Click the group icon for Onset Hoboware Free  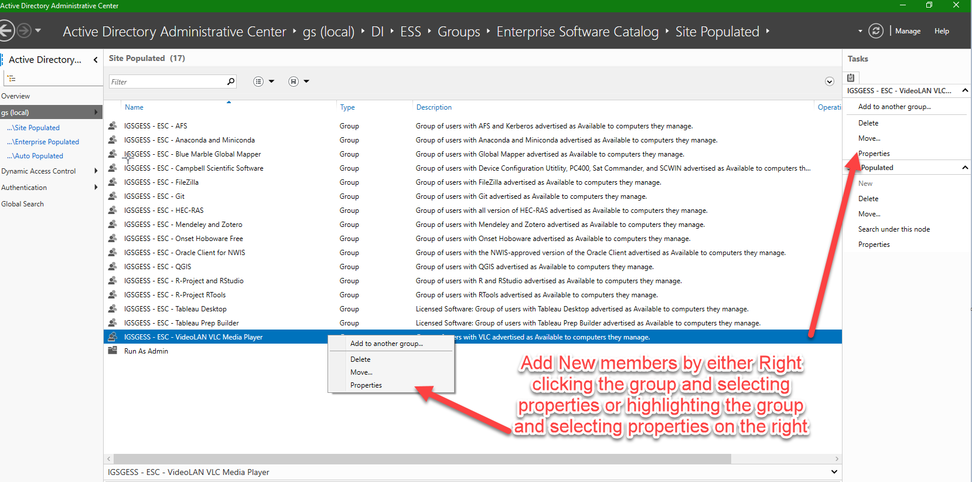click(112, 238)
